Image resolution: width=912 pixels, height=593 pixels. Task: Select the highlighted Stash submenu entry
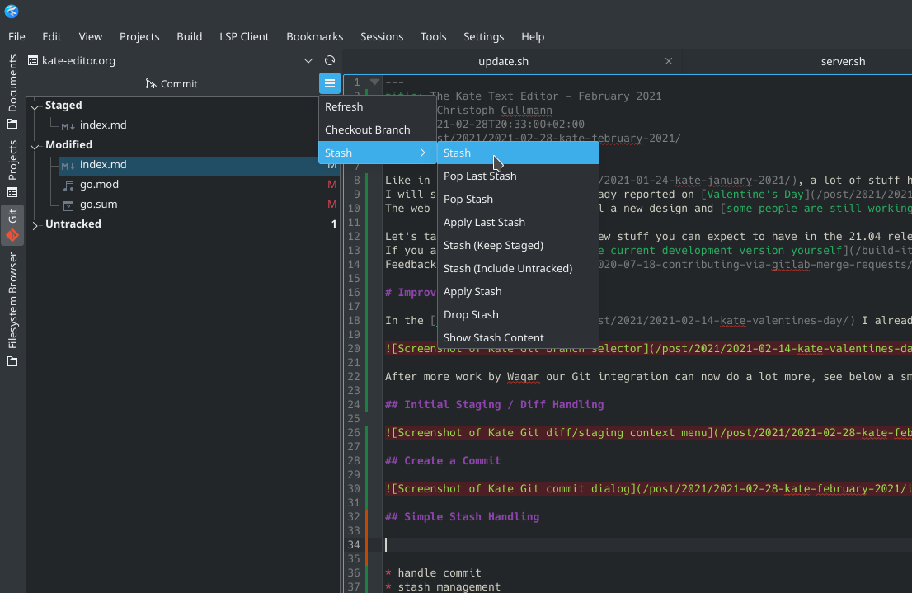518,153
